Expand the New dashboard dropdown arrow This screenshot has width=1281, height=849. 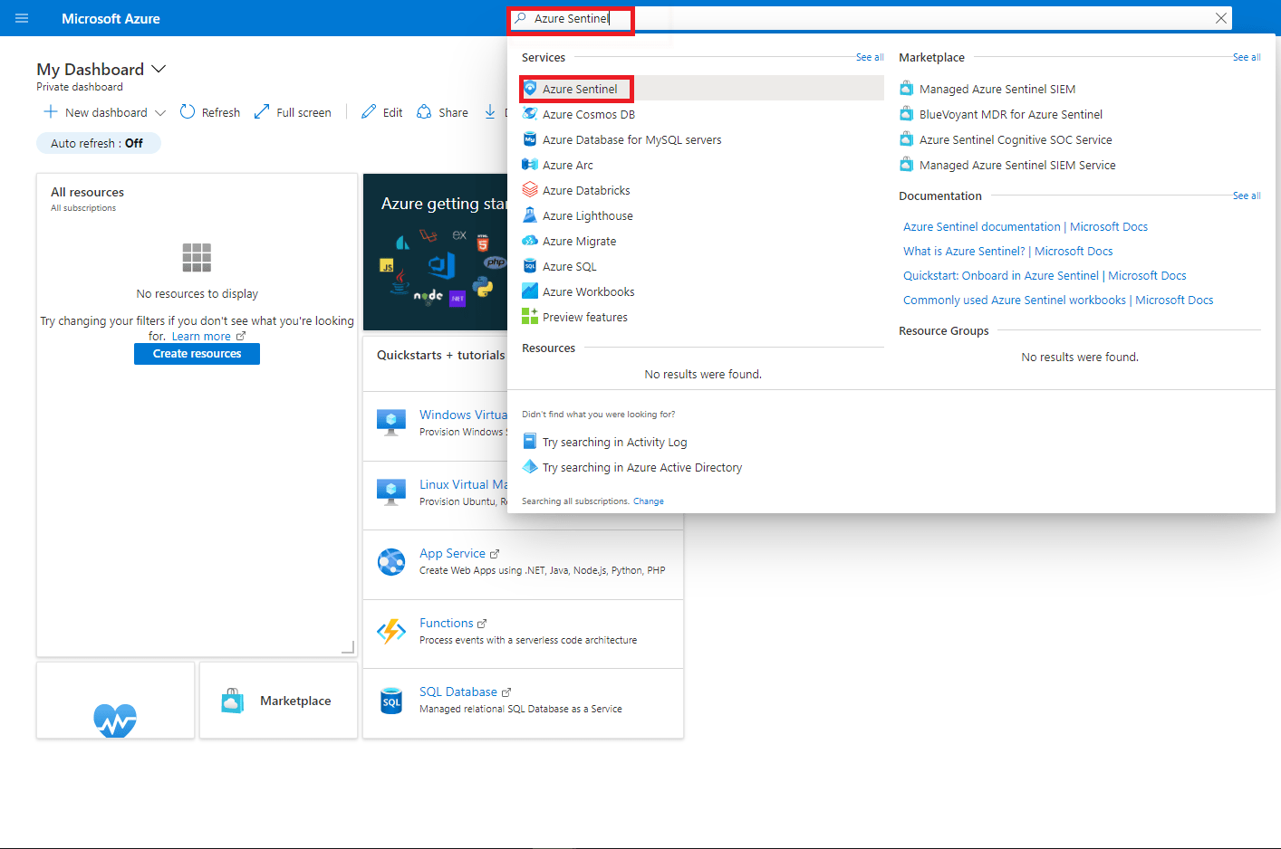tap(159, 111)
